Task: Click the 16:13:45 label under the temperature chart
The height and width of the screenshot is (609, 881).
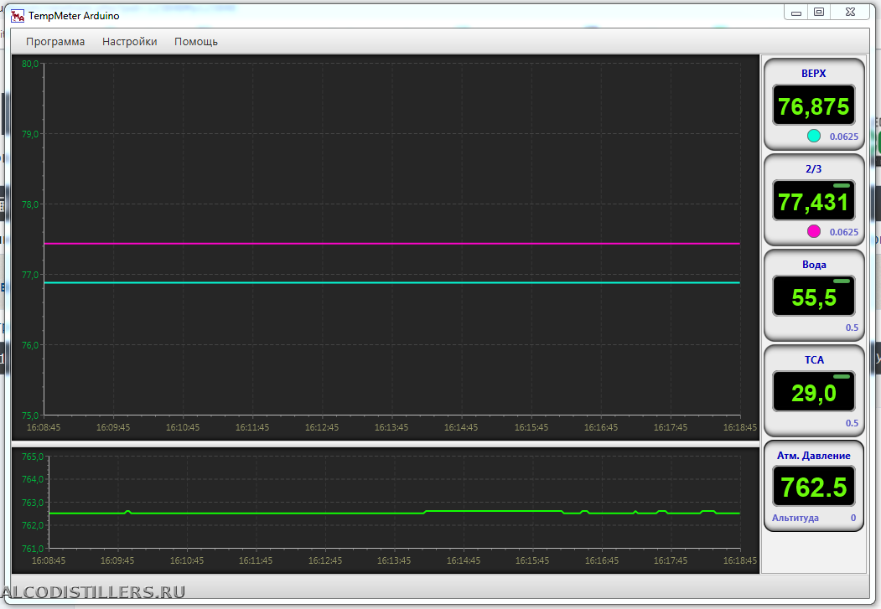Action: coord(391,427)
